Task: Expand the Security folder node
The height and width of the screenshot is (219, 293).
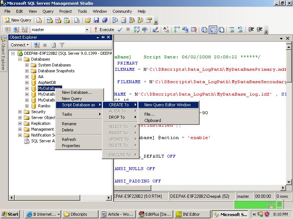Action: coord(20,112)
